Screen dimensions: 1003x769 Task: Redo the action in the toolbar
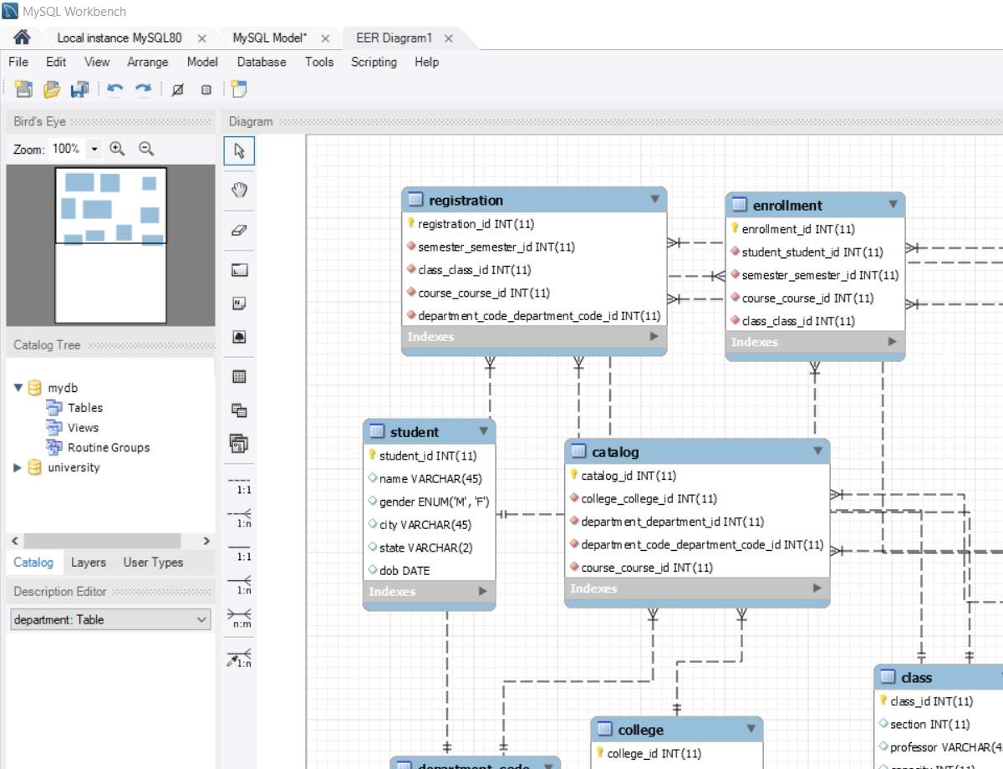click(144, 89)
